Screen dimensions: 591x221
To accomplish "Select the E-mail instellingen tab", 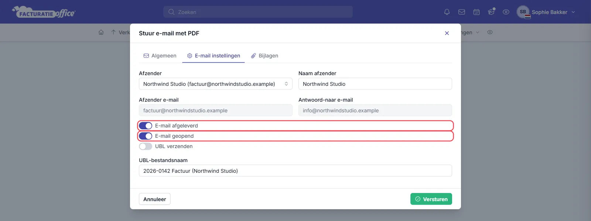I will tap(213, 56).
